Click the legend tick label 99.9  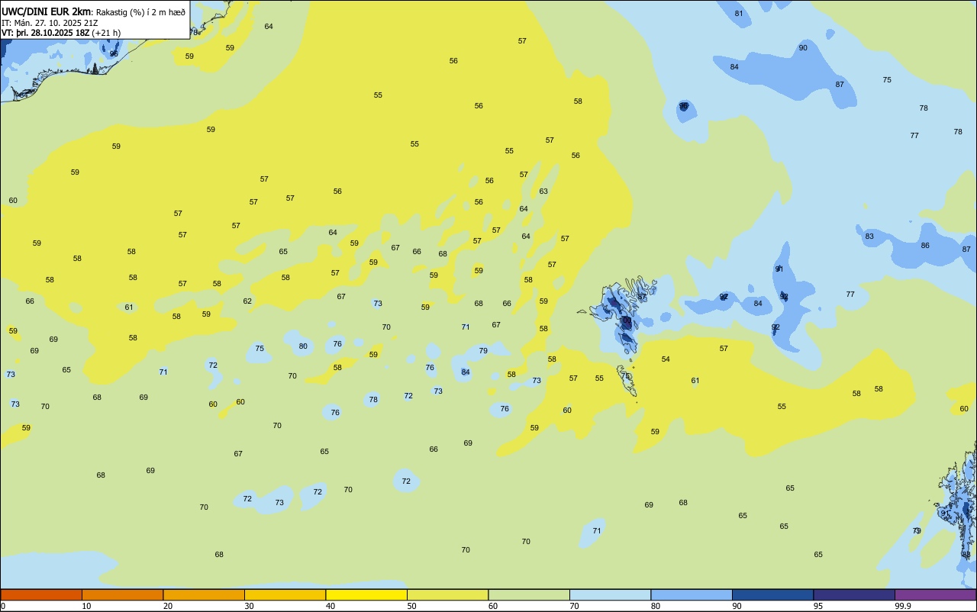(x=903, y=606)
